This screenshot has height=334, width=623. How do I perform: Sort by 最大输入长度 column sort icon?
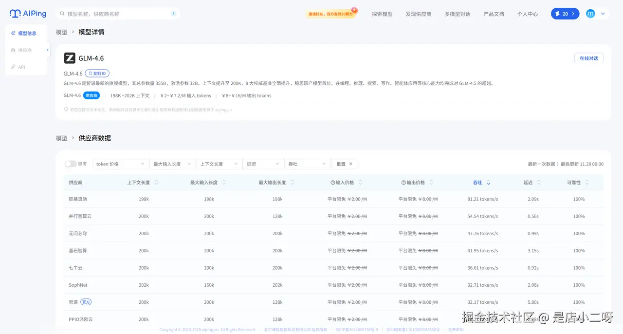[x=224, y=183]
